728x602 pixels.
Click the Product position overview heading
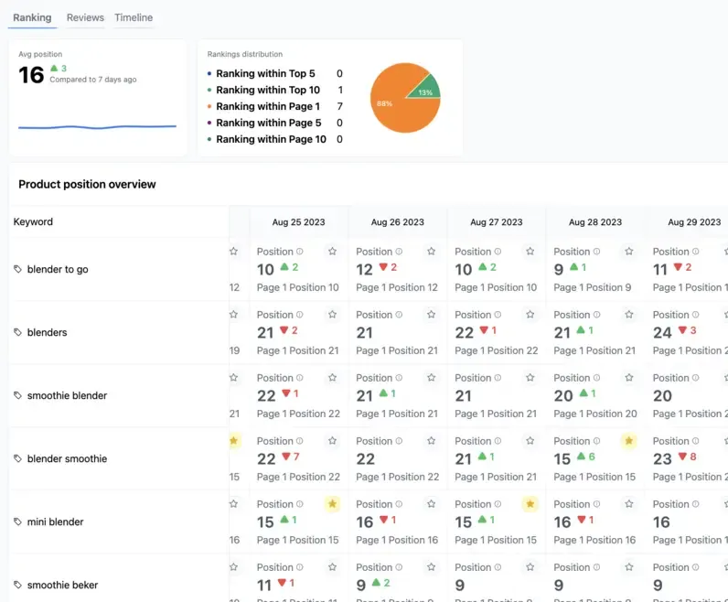coord(87,185)
